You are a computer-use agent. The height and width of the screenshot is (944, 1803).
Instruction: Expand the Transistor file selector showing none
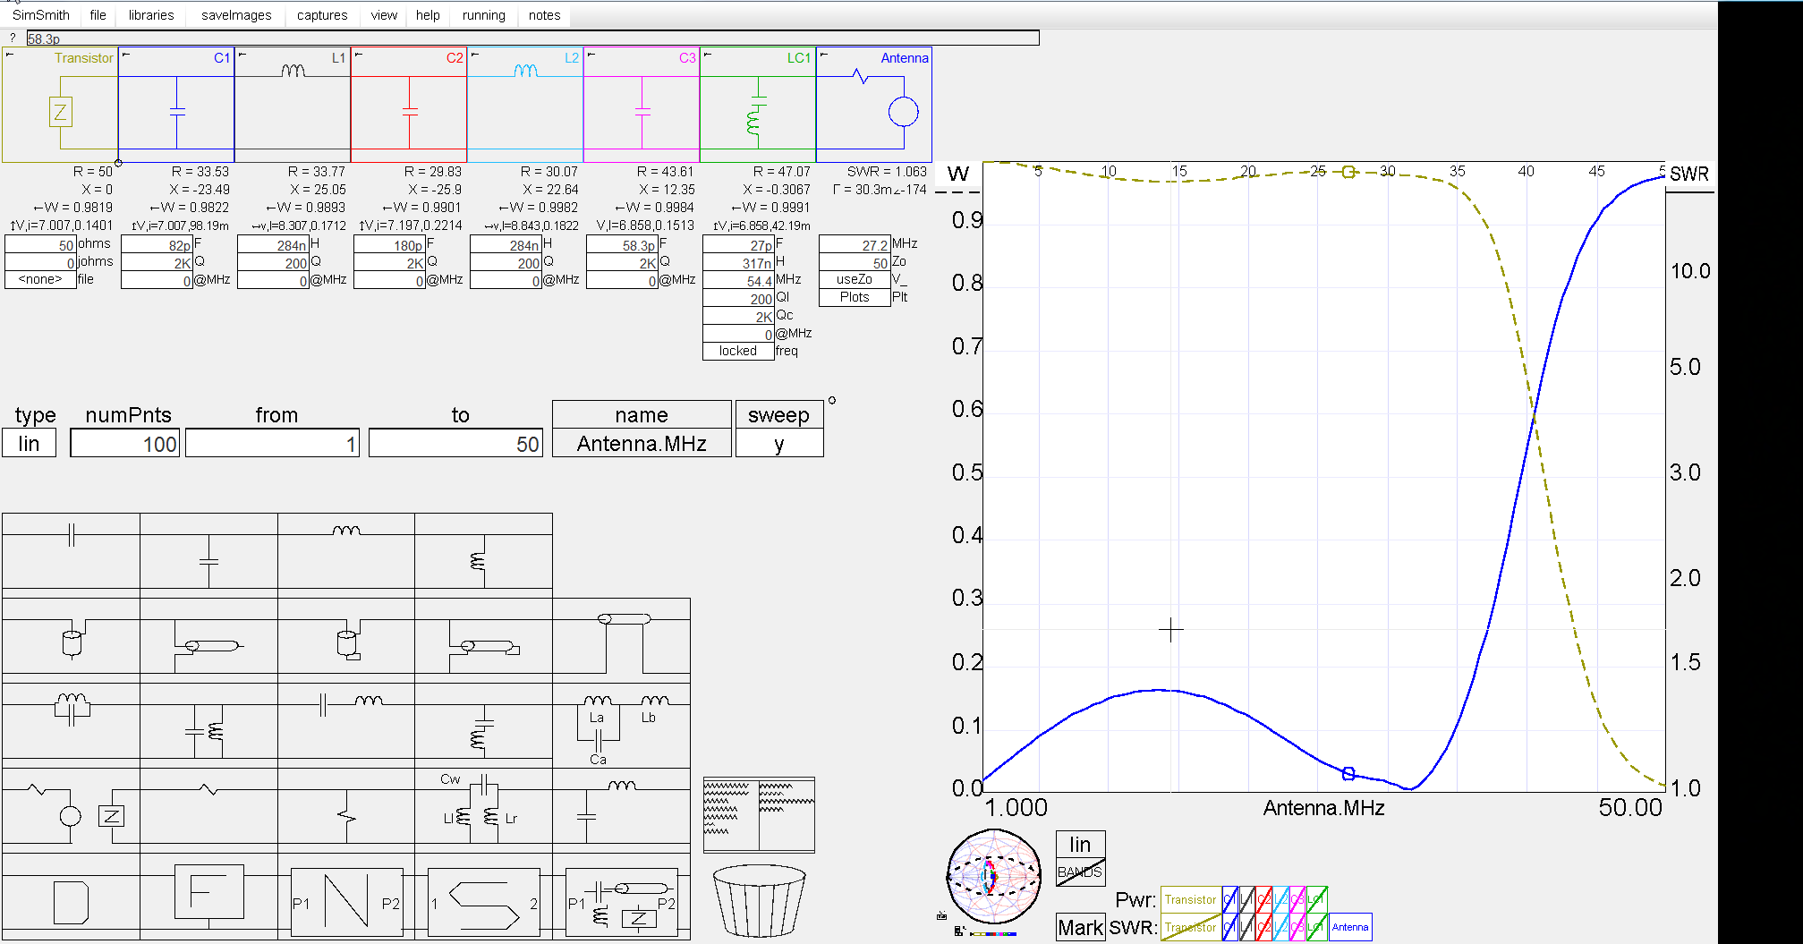(40, 280)
